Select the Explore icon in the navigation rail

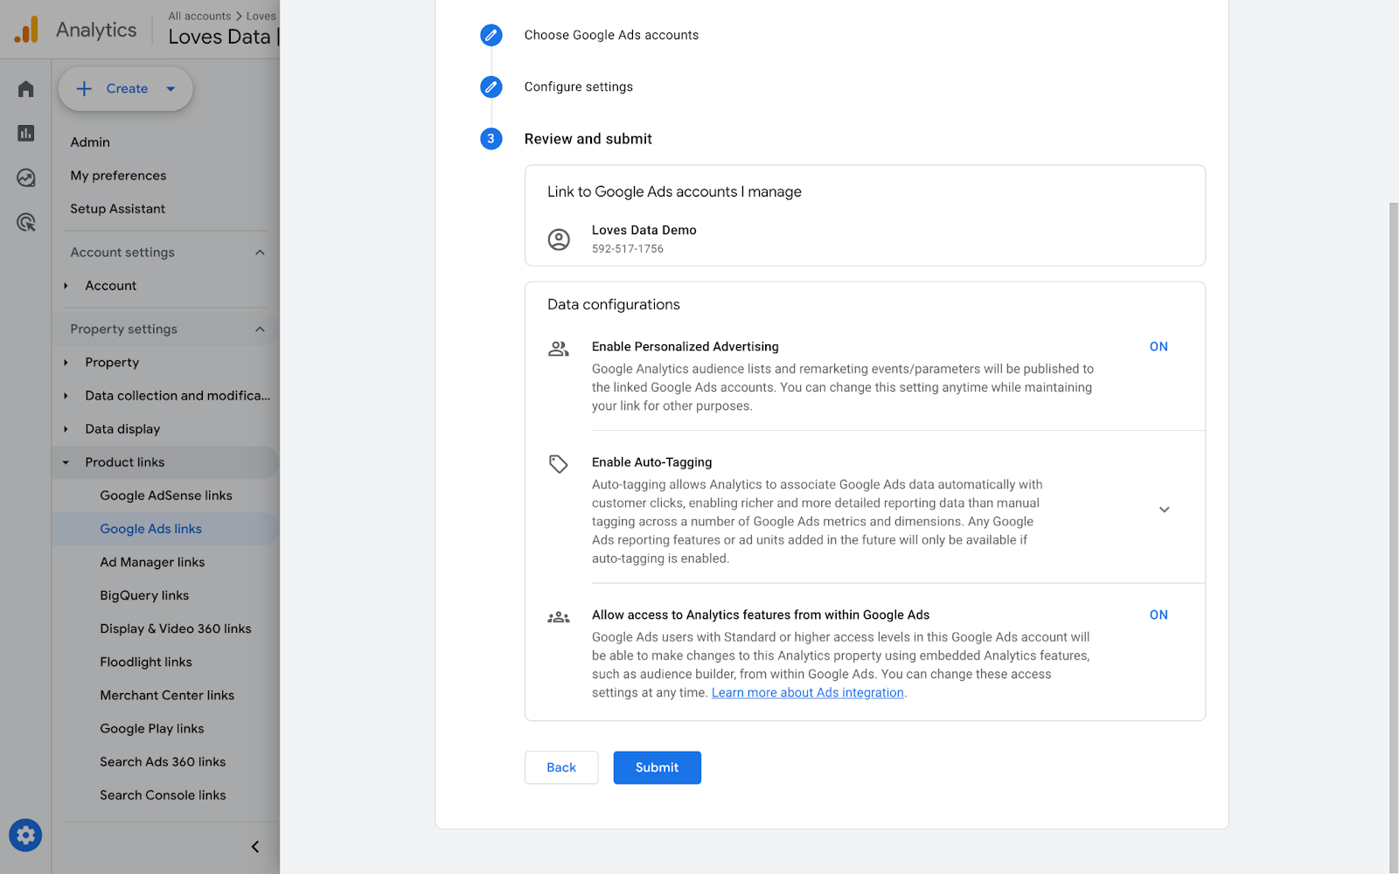pyautogui.click(x=24, y=177)
